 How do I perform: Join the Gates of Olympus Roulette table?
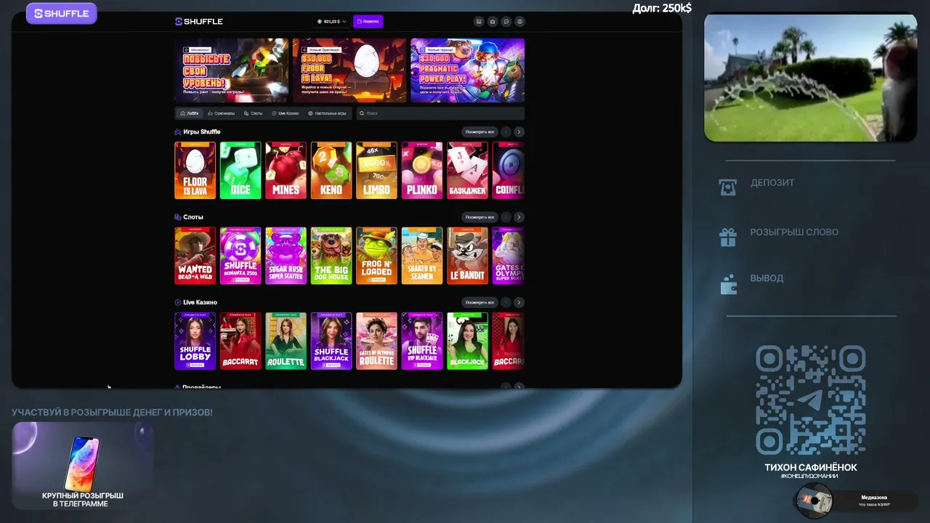[376, 341]
